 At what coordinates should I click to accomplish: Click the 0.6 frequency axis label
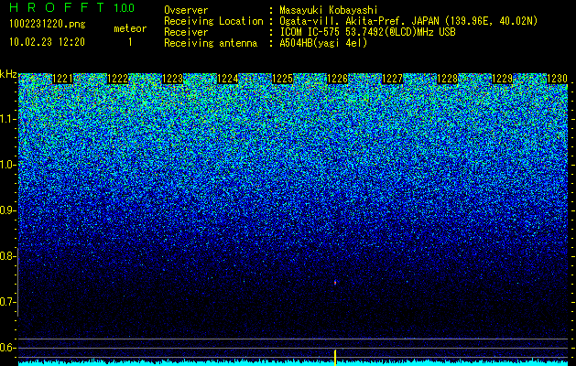point(7,348)
